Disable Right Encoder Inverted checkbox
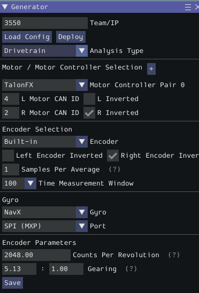This screenshot has width=199, height=293. pyautogui.click(x=113, y=156)
